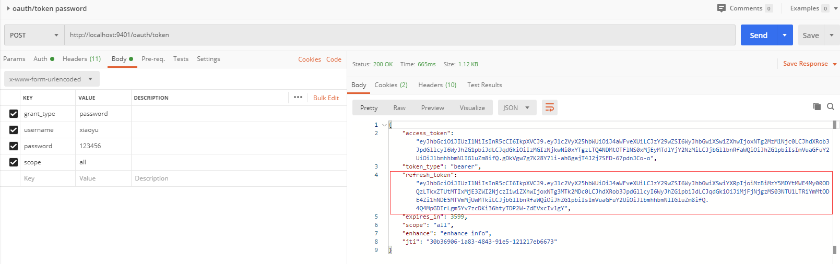Click the 1.12 KB response size value
The height and width of the screenshot is (264, 840).
click(x=468, y=64)
